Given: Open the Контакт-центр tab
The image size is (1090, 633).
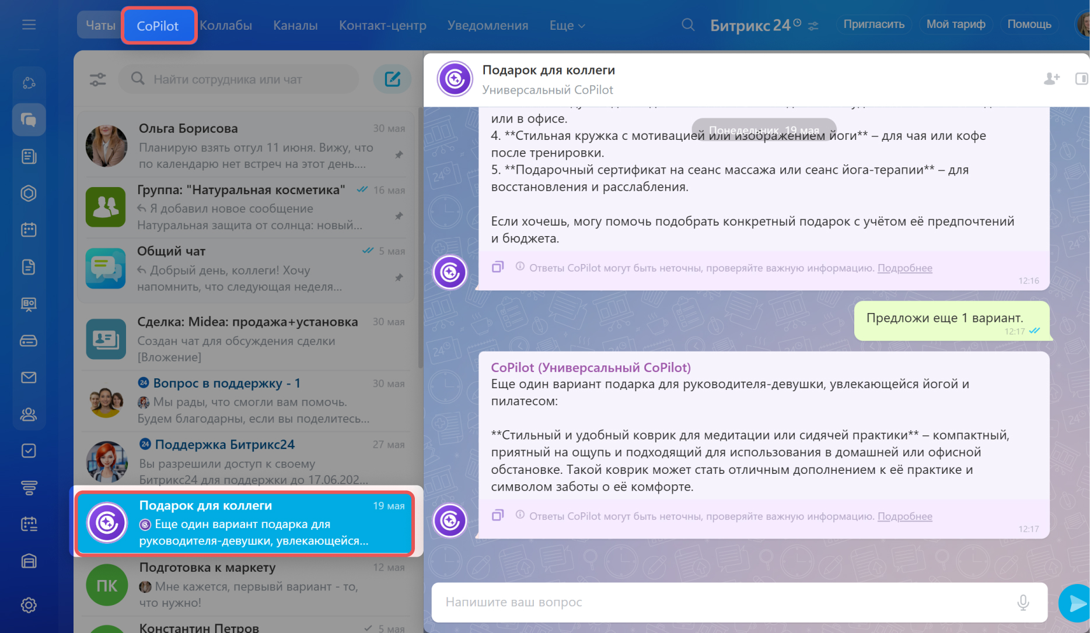Looking at the screenshot, I should point(383,25).
